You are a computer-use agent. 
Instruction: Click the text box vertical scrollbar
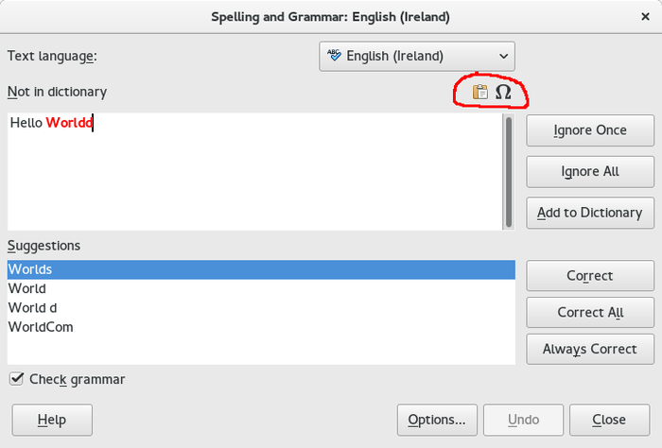pyautogui.click(x=509, y=171)
